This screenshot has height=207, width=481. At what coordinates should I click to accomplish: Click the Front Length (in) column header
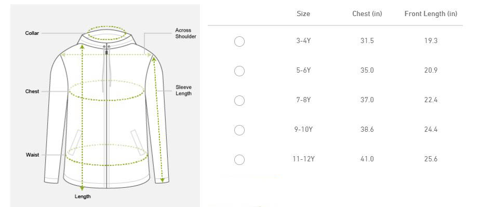[x=431, y=14]
